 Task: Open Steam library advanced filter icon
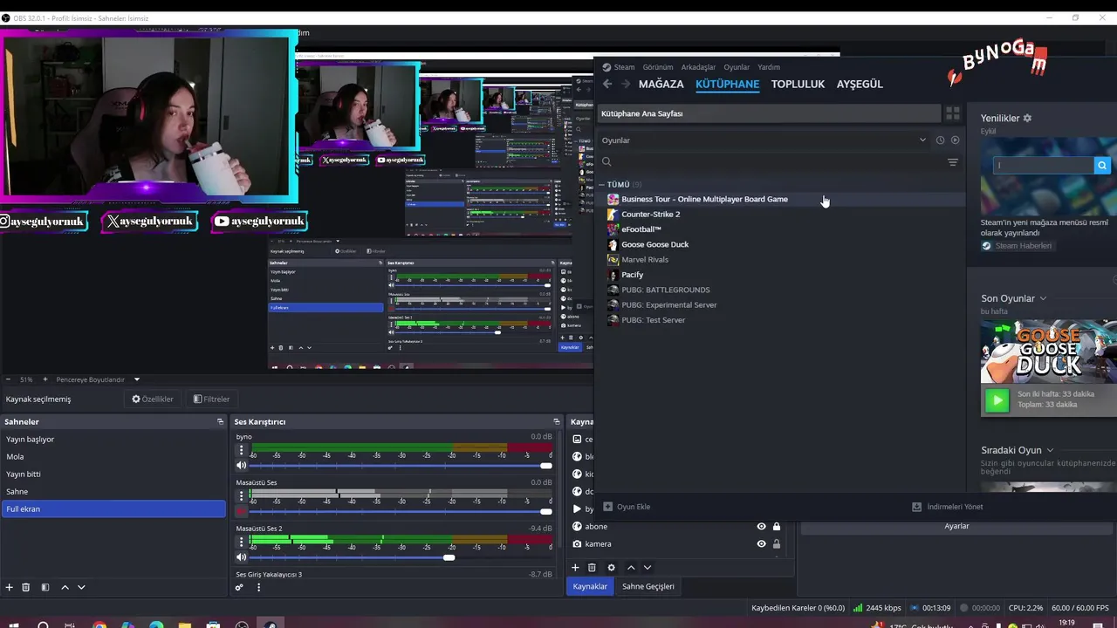[x=953, y=162]
